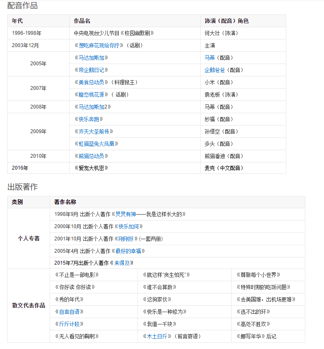
Task: Open the 快乐奔跑 link
Action: pyautogui.click(x=88, y=119)
